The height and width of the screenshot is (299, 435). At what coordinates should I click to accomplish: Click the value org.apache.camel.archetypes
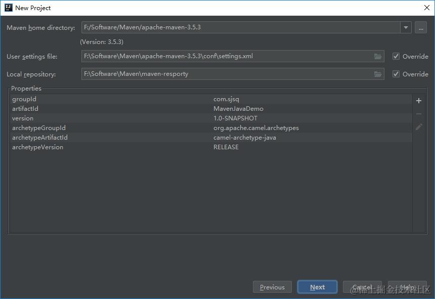pos(256,128)
